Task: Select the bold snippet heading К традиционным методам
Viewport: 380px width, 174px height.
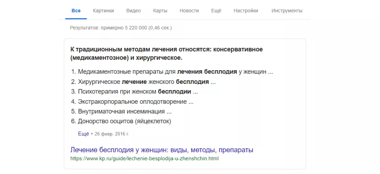Action: click(167, 54)
